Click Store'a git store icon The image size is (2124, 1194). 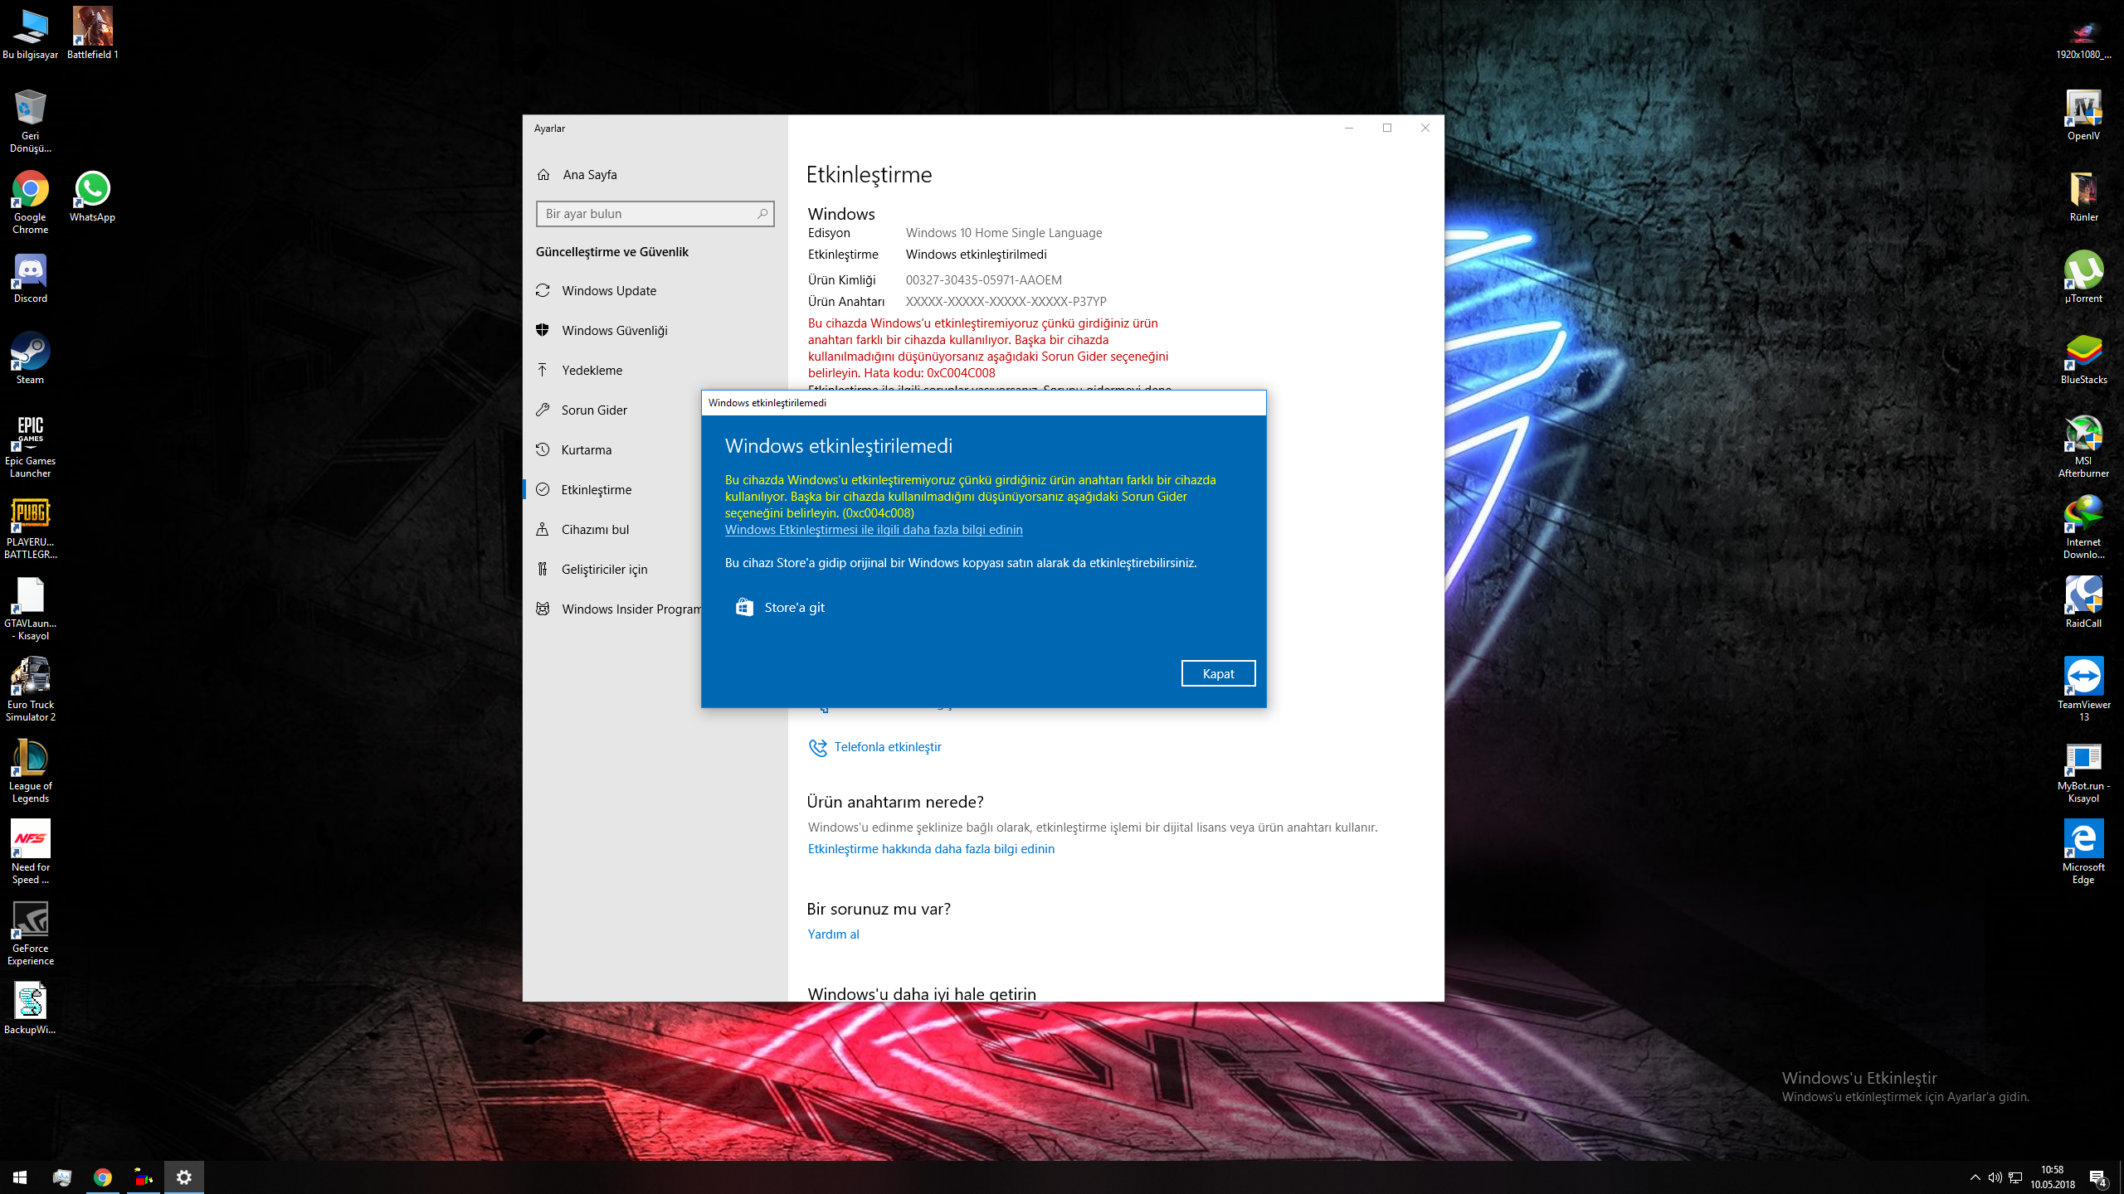pyautogui.click(x=744, y=608)
